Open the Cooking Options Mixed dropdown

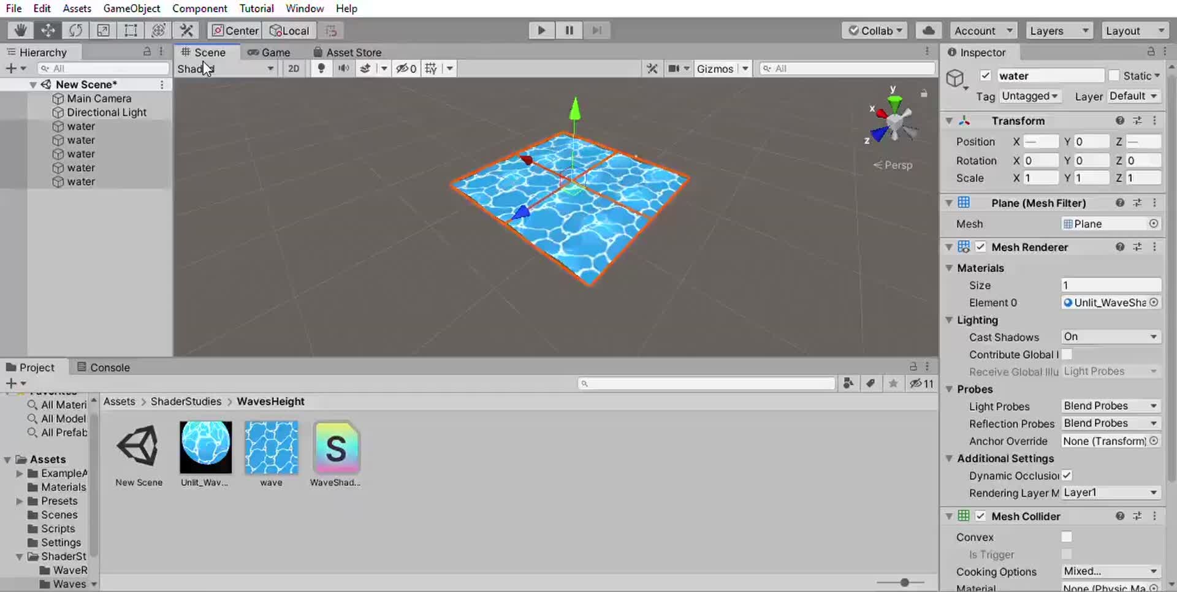click(1110, 571)
